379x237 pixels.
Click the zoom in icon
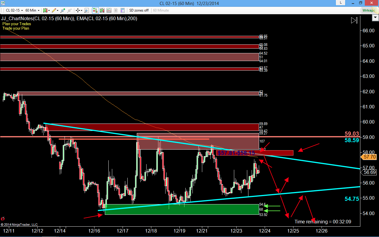click(x=62, y=10)
